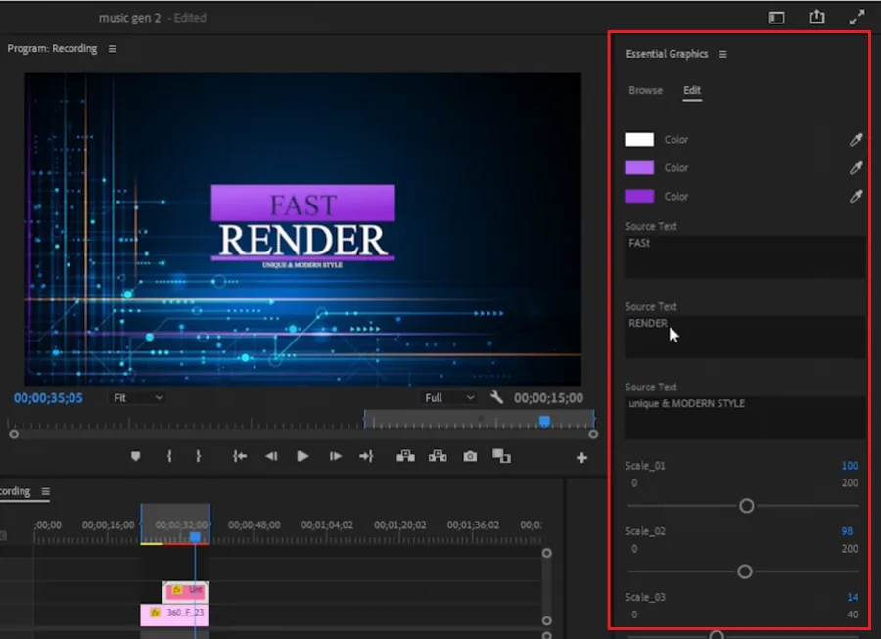Click the light purple color swatch
The width and height of the screenshot is (881, 639).
pos(639,167)
